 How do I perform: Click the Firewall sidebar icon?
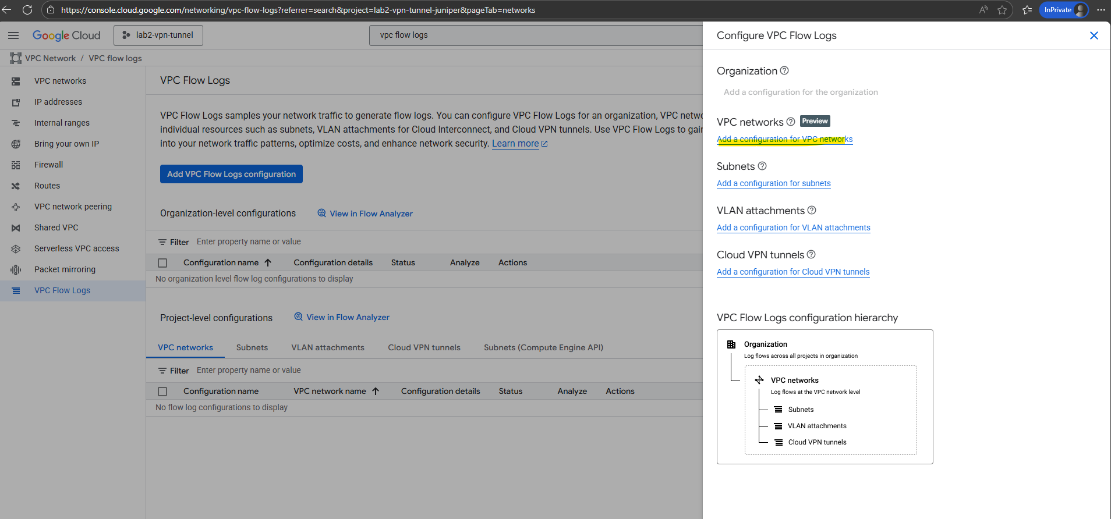(16, 165)
